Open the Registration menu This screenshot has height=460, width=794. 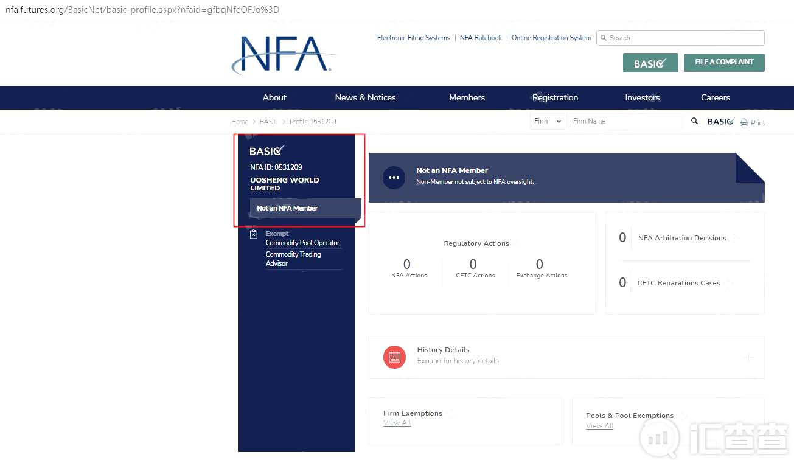click(x=555, y=97)
